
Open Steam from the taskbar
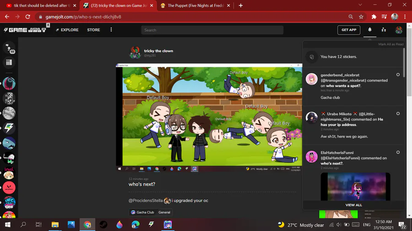click(x=103, y=225)
